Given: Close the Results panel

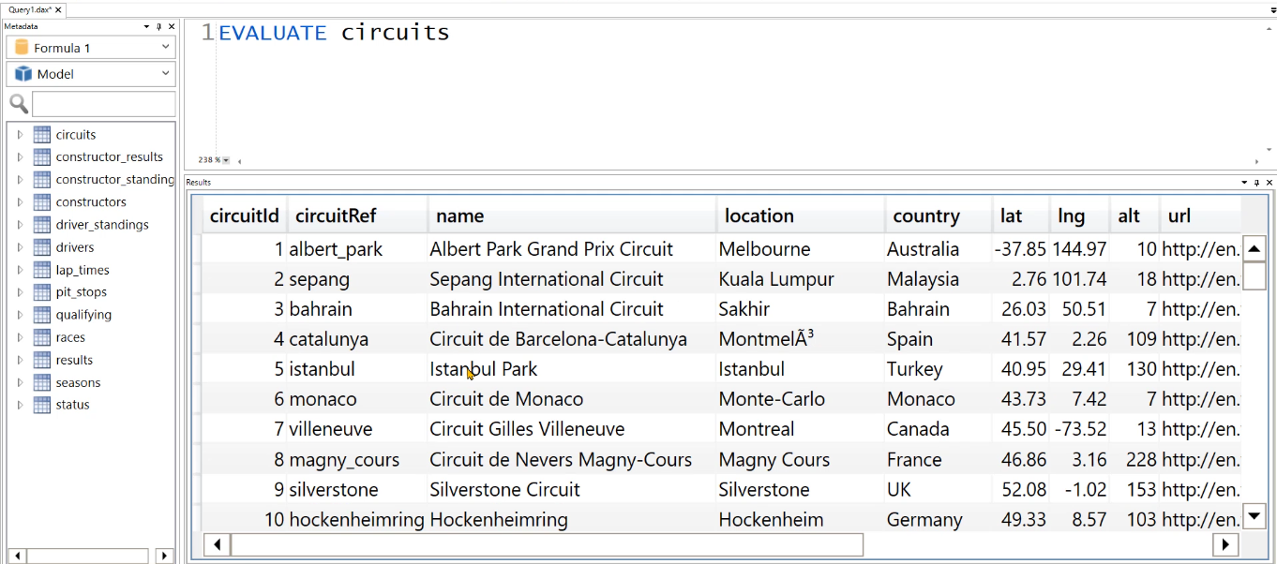Looking at the screenshot, I should click(1269, 182).
